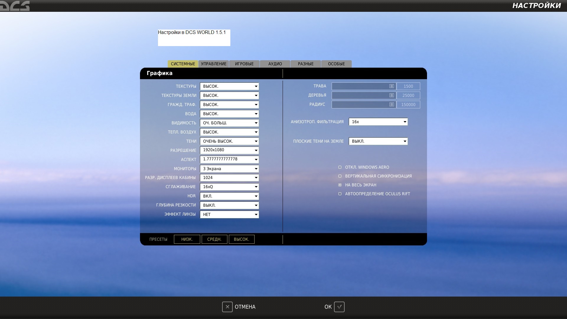The height and width of the screenshot is (319, 567).
Task: Click the caption 'Настройки в DCS WORLD 1.5.1'
Action: (x=192, y=32)
